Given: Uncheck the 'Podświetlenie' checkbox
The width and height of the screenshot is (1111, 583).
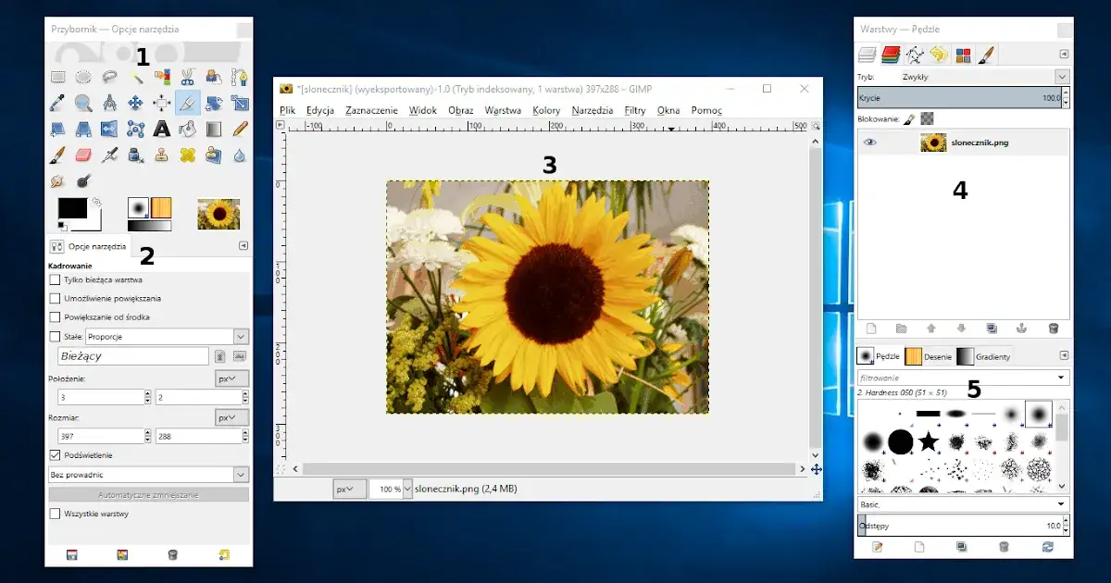Looking at the screenshot, I should [55, 455].
